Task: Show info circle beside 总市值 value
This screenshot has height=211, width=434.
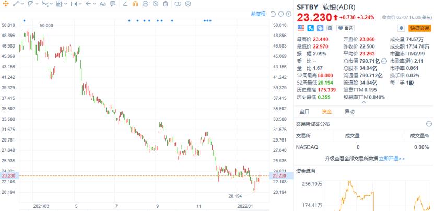Action: click(384, 61)
